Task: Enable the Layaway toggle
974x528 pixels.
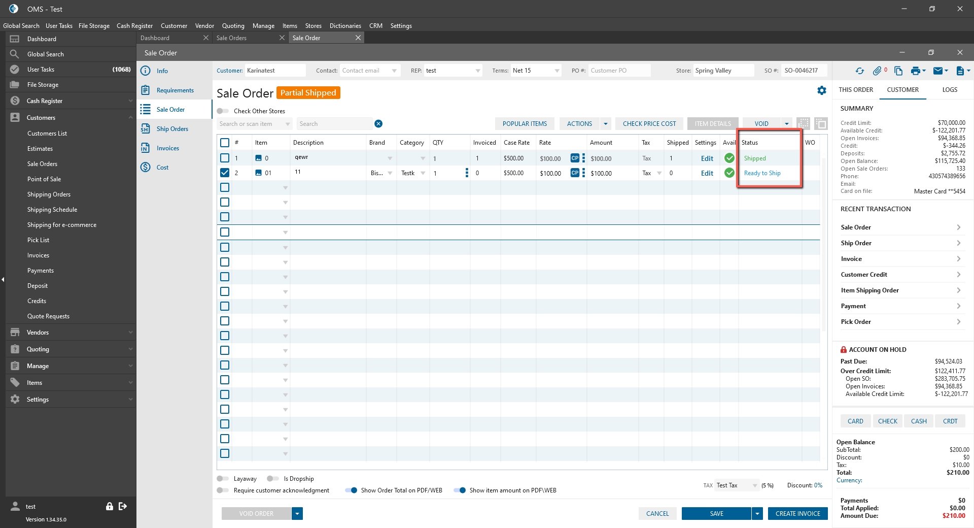Action: click(223, 479)
